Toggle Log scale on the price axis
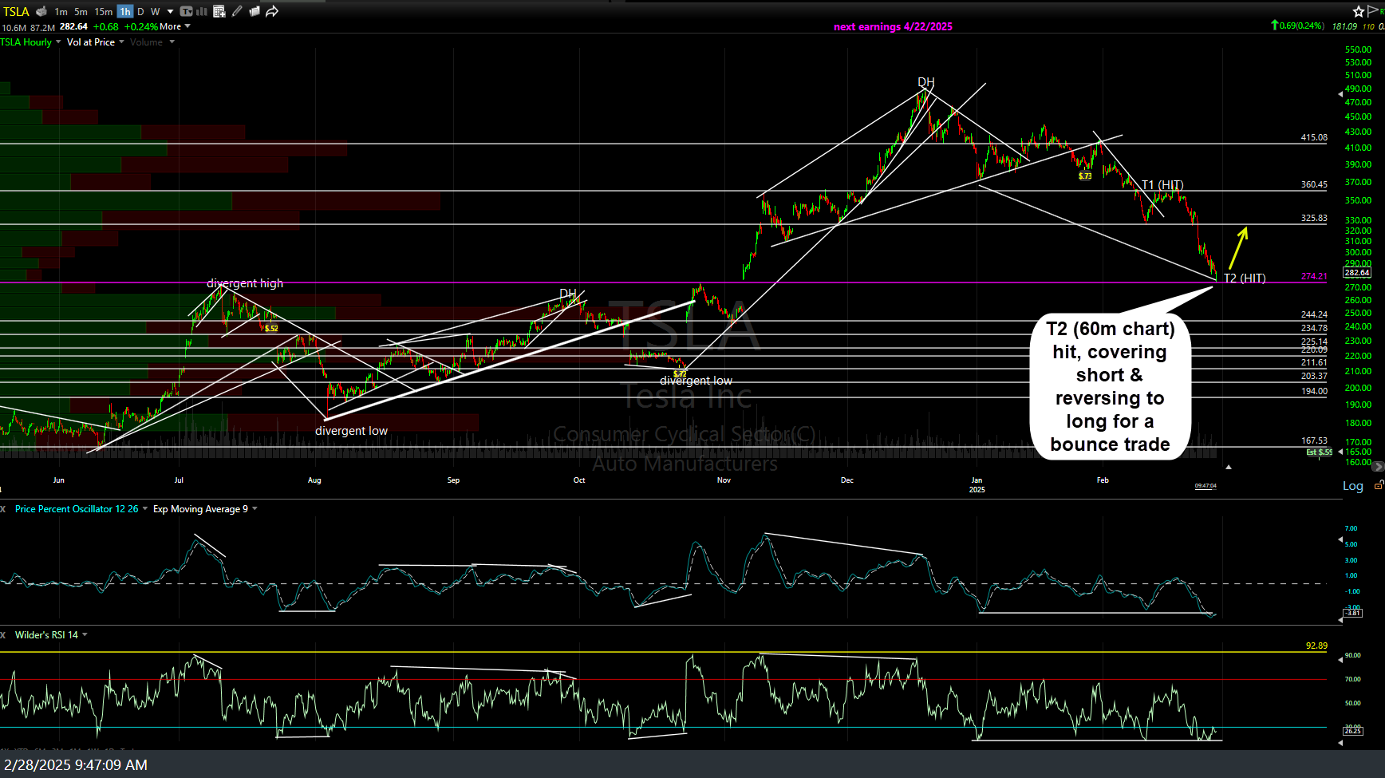 (1354, 485)
